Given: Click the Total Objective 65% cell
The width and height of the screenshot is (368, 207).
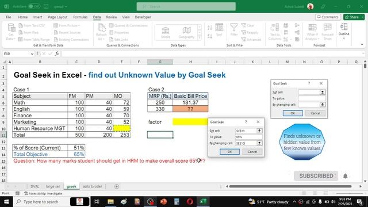Looking at the screenshot, I should (76, 154).
